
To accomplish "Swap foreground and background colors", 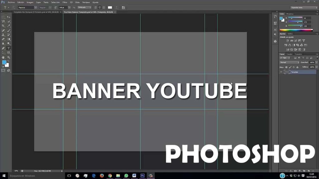I will [8, 61].
